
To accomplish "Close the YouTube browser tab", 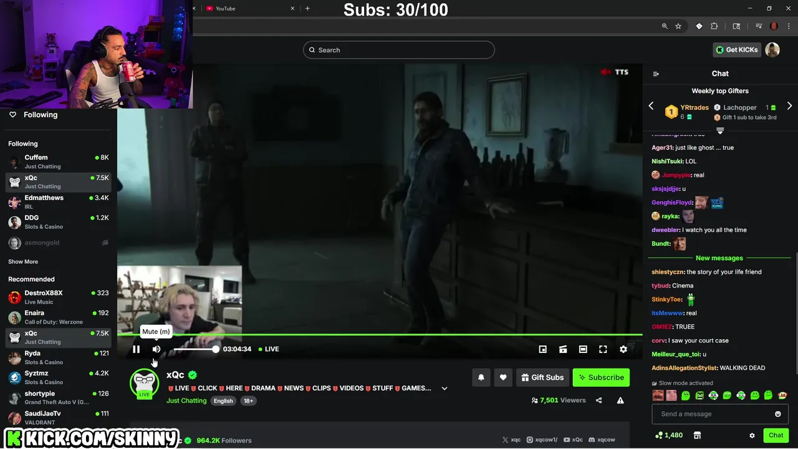I will click(293, 9).
